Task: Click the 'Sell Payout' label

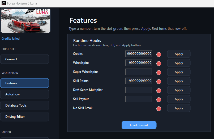Action: 81,99
